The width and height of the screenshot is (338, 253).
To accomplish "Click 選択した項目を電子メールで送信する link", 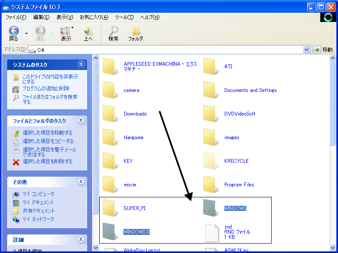I will (49, 152).
